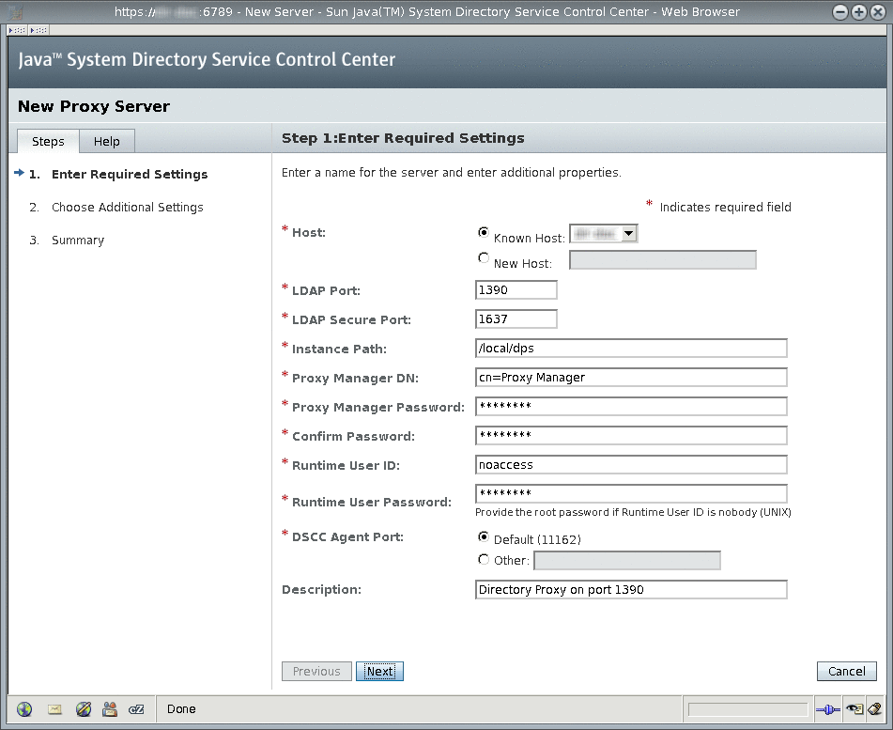Maximize the browser window
The image size is (893, 730).
(x=859, y=12)
